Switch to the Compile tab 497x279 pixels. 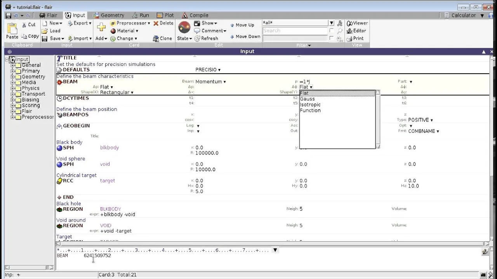(x=195, y=15)
